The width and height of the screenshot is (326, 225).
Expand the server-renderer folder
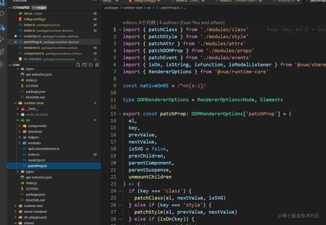(16, 211)
